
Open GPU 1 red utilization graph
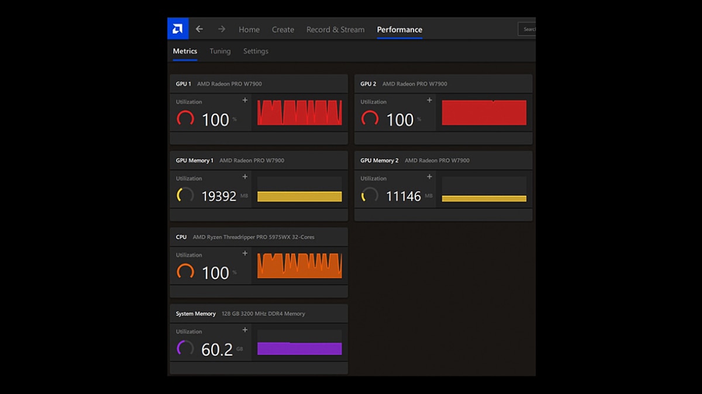300,113
